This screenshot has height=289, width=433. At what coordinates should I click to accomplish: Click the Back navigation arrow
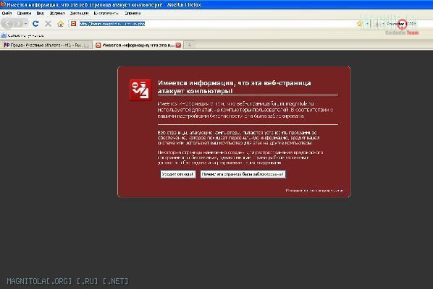[x=7, y=24]
